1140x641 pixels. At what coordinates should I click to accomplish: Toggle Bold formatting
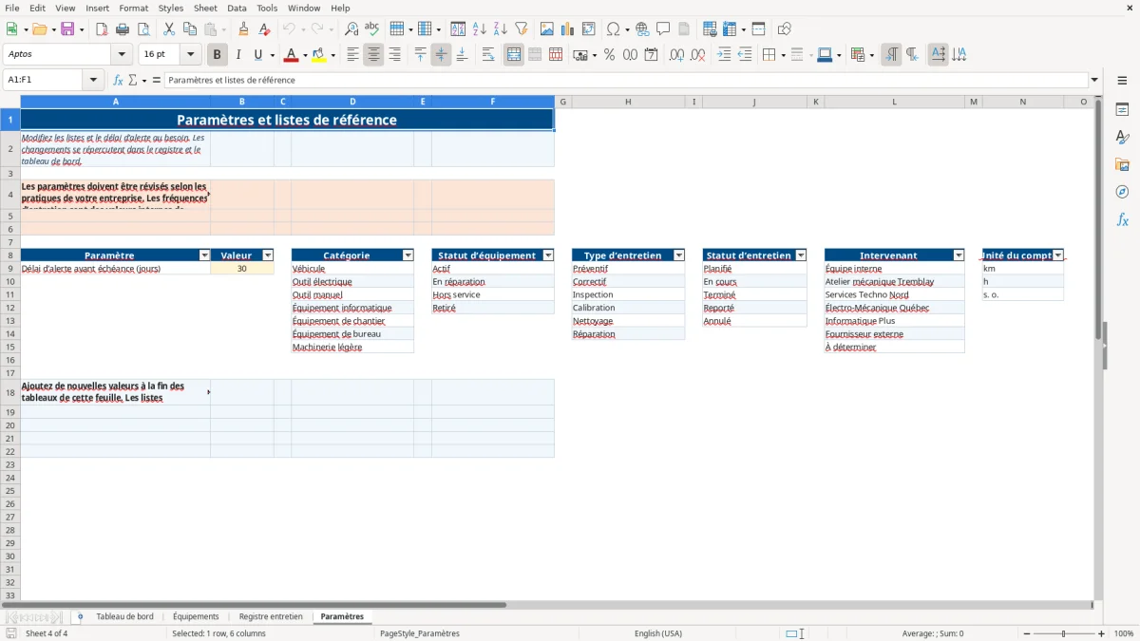click(x=218, y=55)
